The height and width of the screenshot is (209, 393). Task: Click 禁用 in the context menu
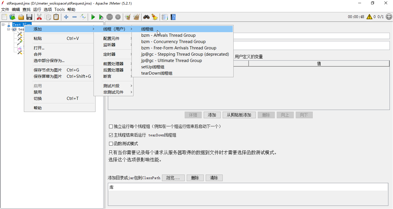(60, 92)
